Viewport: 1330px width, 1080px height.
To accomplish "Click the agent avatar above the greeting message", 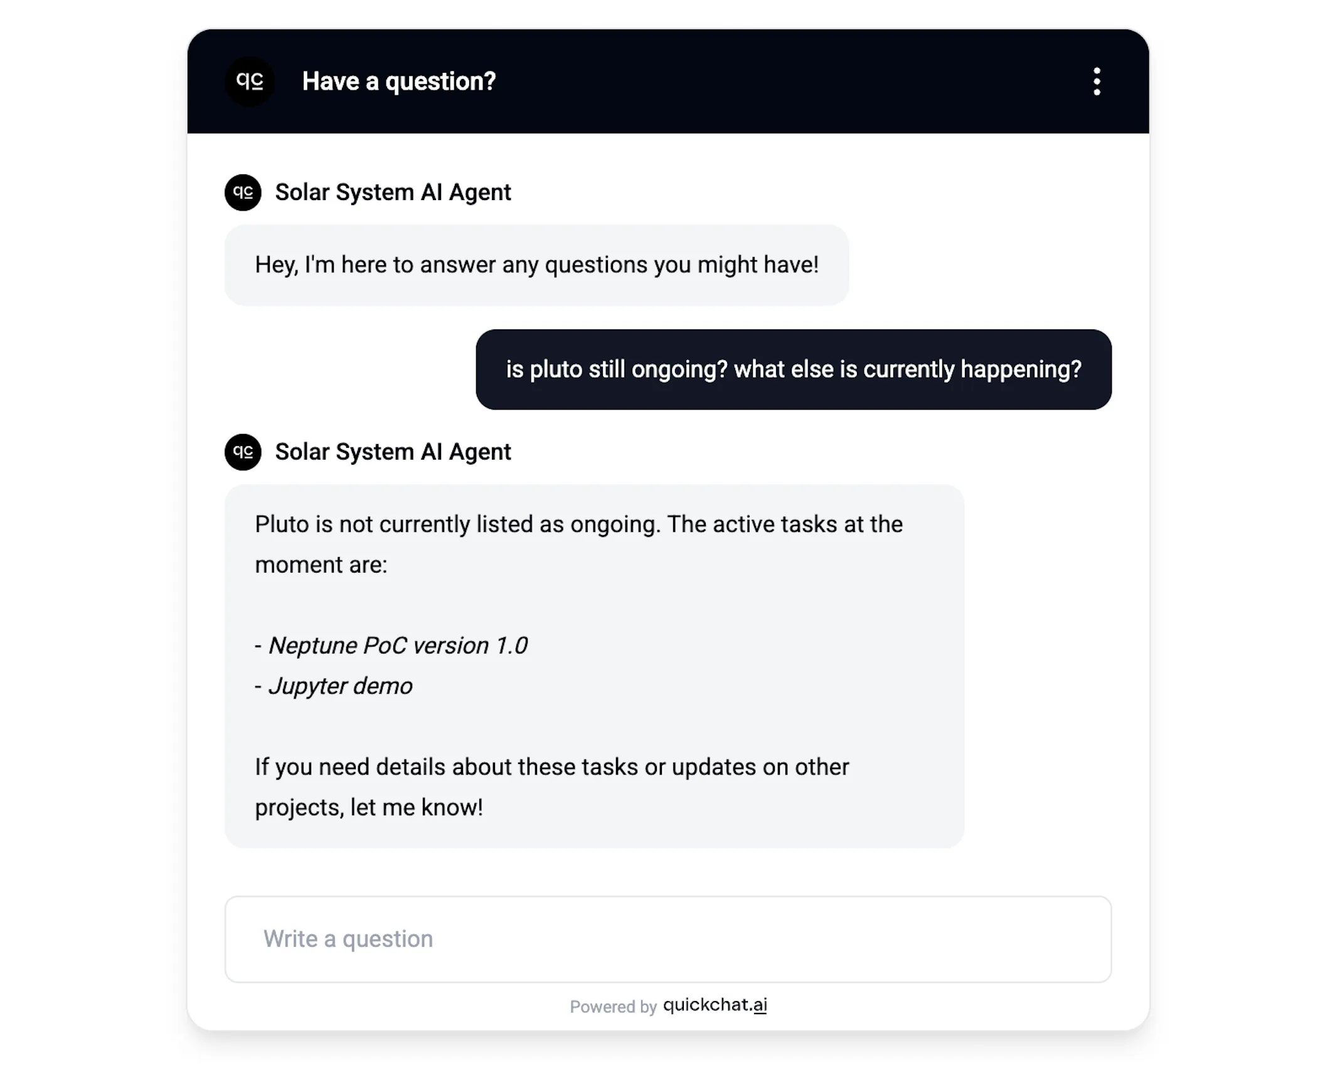I will pos(243,193).
